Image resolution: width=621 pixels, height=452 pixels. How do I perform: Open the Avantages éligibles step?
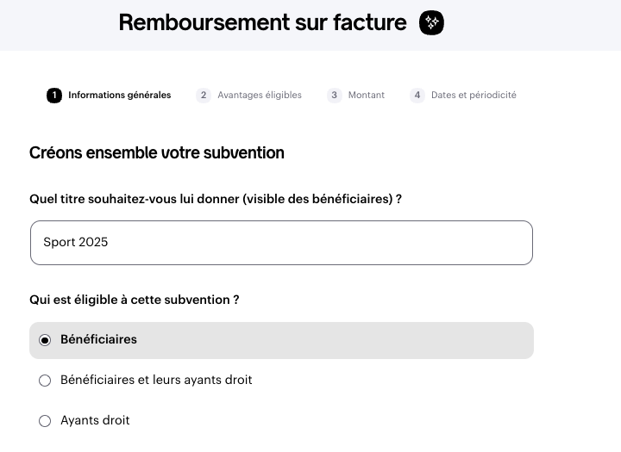tap(260, 96)
